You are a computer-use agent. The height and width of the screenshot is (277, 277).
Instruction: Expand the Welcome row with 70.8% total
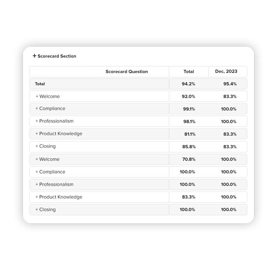[x=37, y=159]
